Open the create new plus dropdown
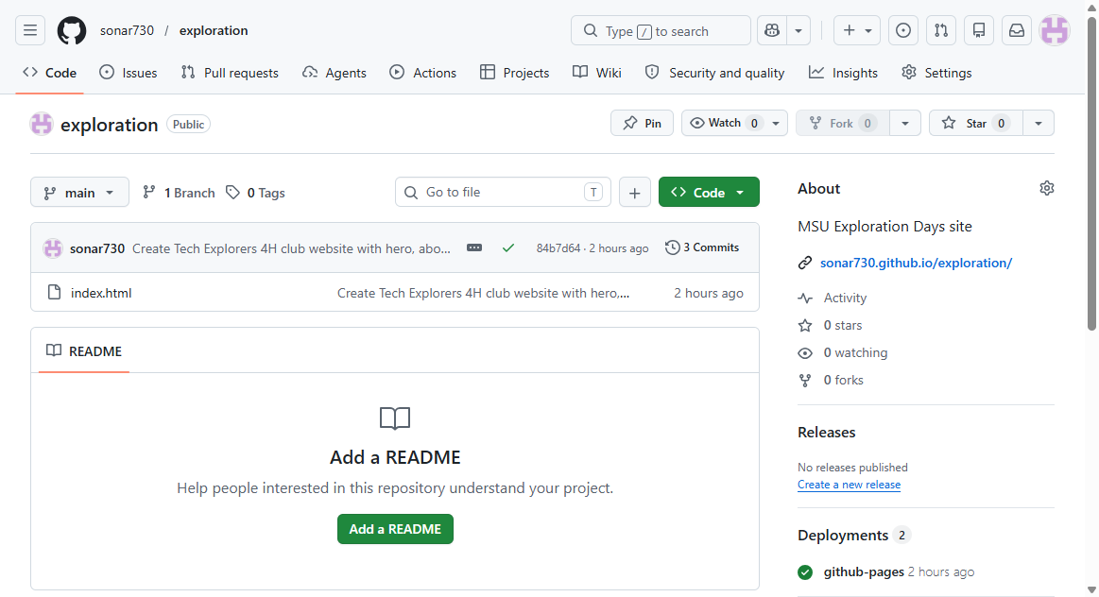This screenshot has height=597, width=1099. [x=856, y=30]
